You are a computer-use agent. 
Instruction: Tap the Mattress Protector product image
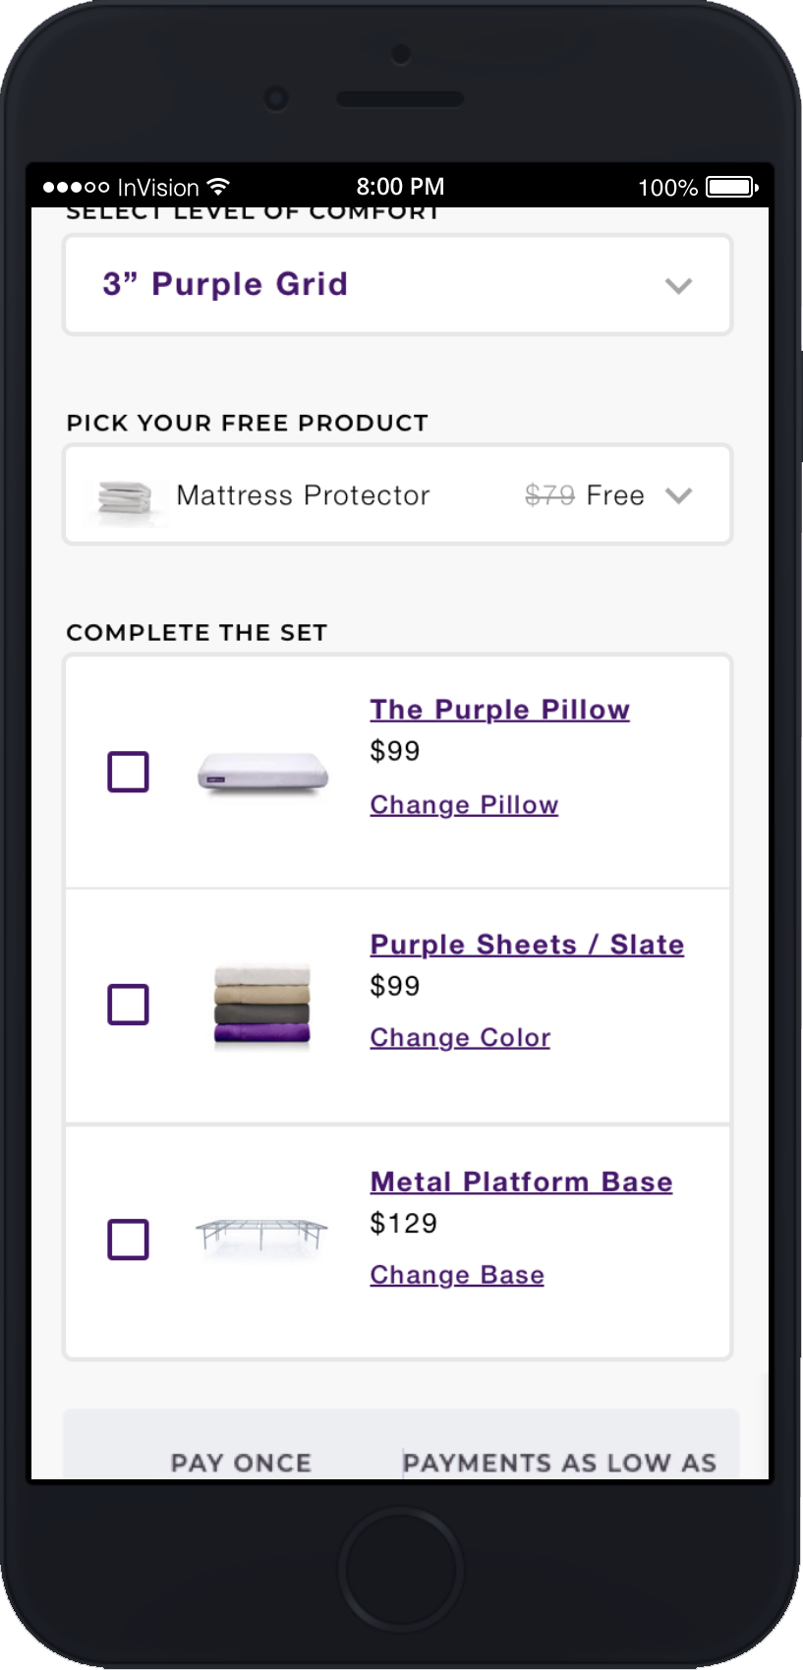126,497
